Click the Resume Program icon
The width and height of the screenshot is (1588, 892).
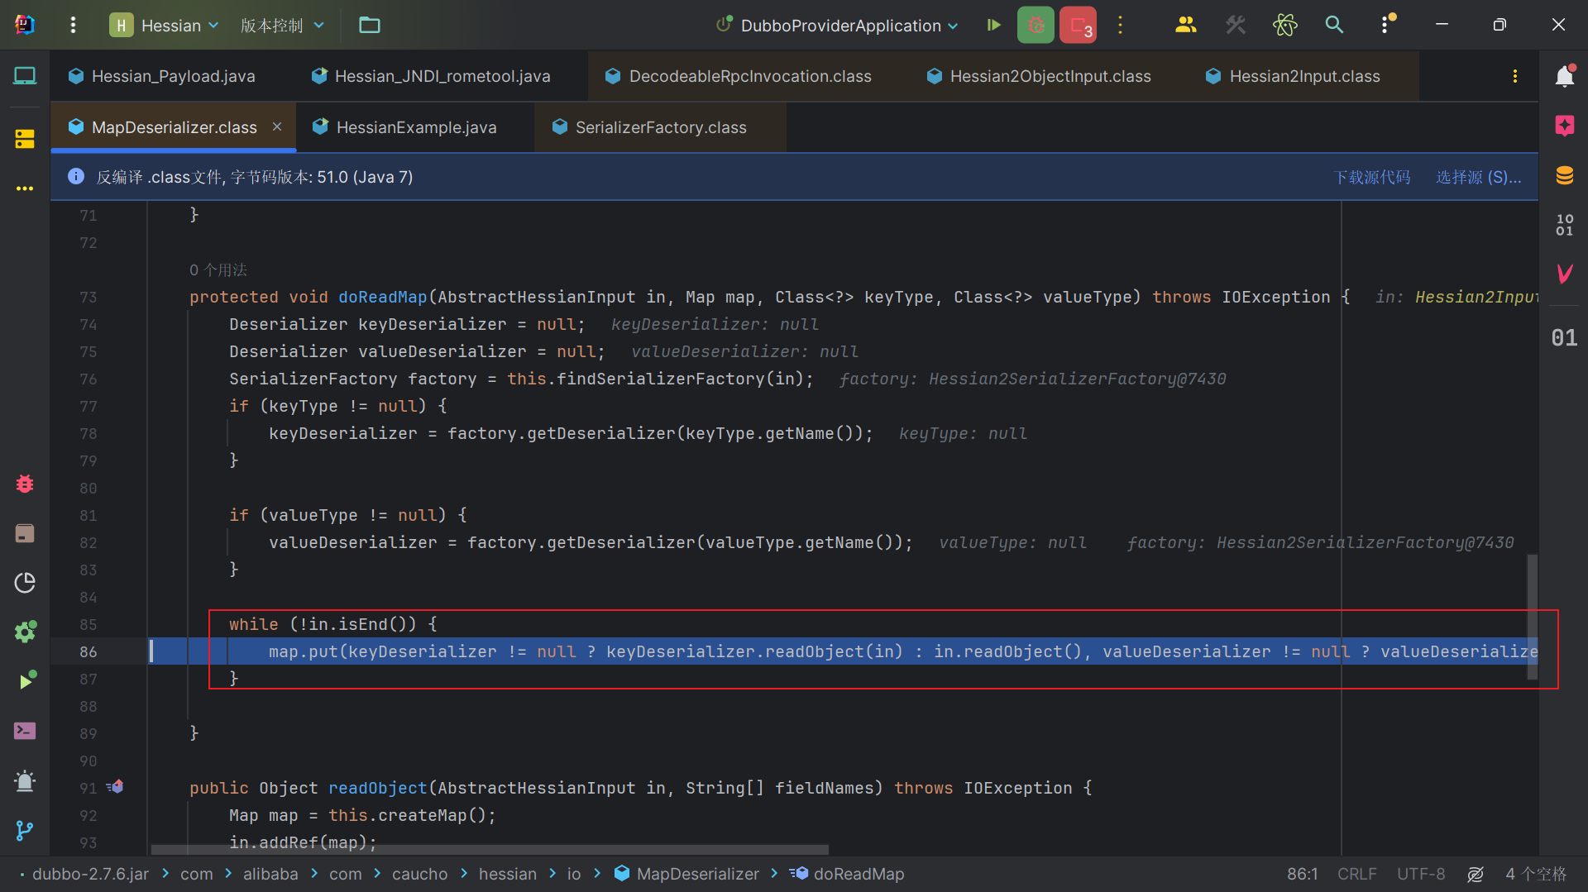[994, 25]
